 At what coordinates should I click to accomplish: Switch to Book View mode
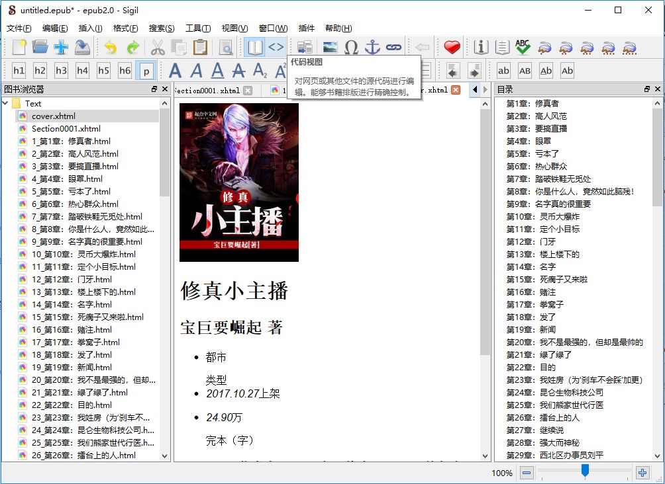click(x=255, y=48)
